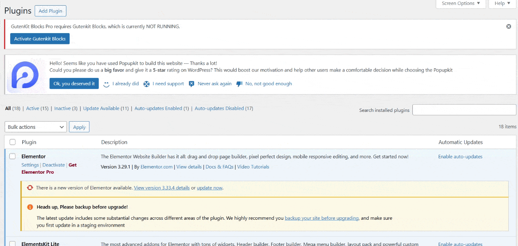Check the ElementsKit Lite plugin checkbox
Viewport: 518px width, 246px height.
coord(13,244)
